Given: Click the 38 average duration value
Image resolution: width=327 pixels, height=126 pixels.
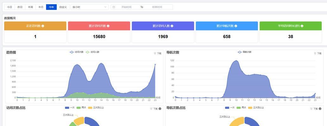Looking at the screenshot, I should pos(291,37).
